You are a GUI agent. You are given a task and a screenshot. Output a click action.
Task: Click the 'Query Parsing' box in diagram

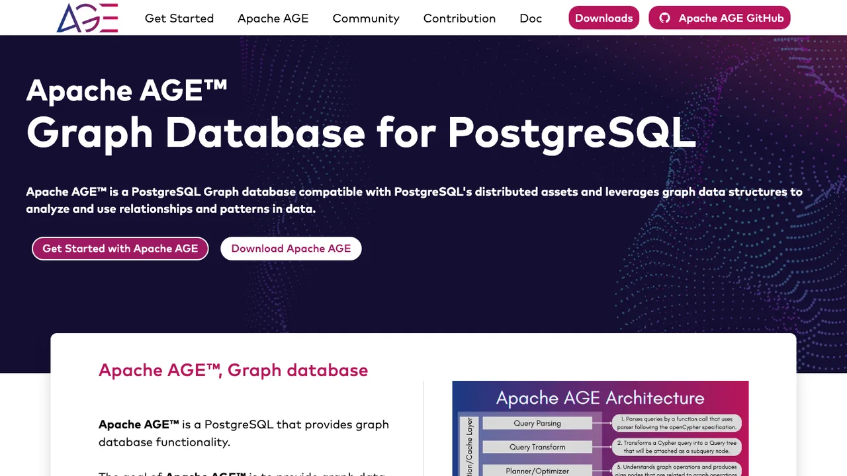537,423
